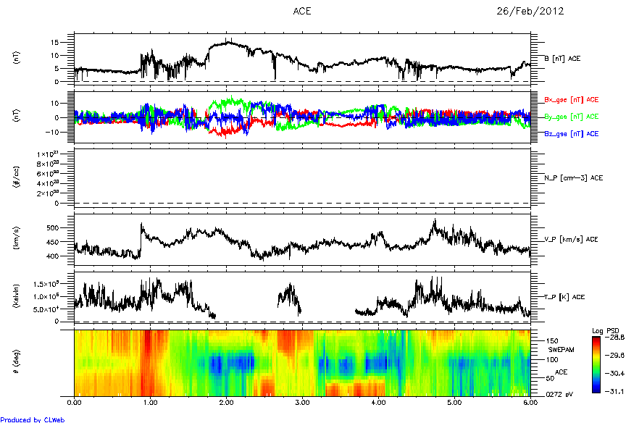626x423 pixels.
Task: Click the SWEPAM spectrogram label
Action: tap(561, 350)
